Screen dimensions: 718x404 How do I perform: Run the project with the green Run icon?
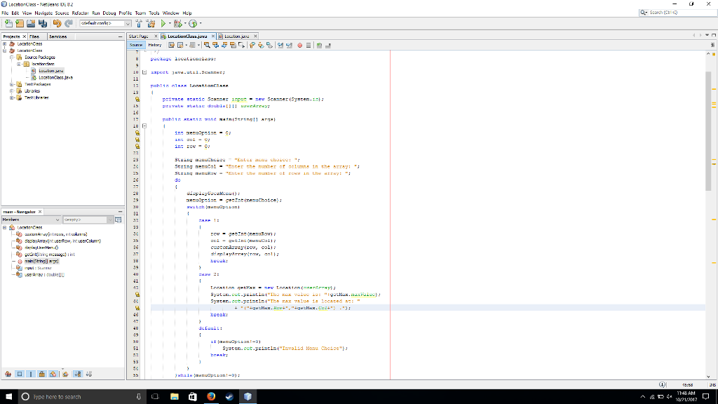click(x=163, y=23)
